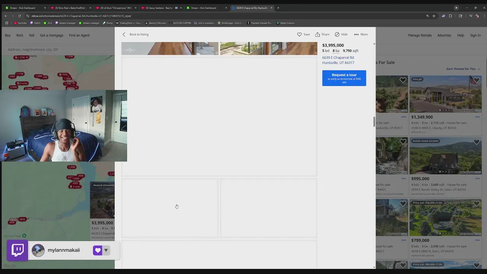Open the More options menu in the listing header
The image size is (487, 274).
pos(361,34)
